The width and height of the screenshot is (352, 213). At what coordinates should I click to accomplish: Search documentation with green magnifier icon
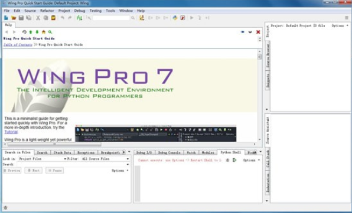[x=50, y=32]
